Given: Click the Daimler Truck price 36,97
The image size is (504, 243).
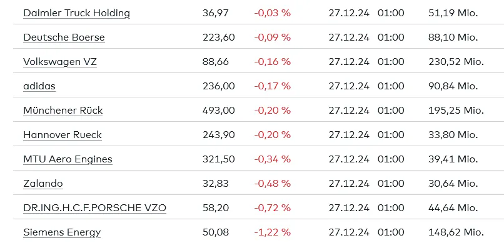Looking at the screenshot, I should click(216, 13).
